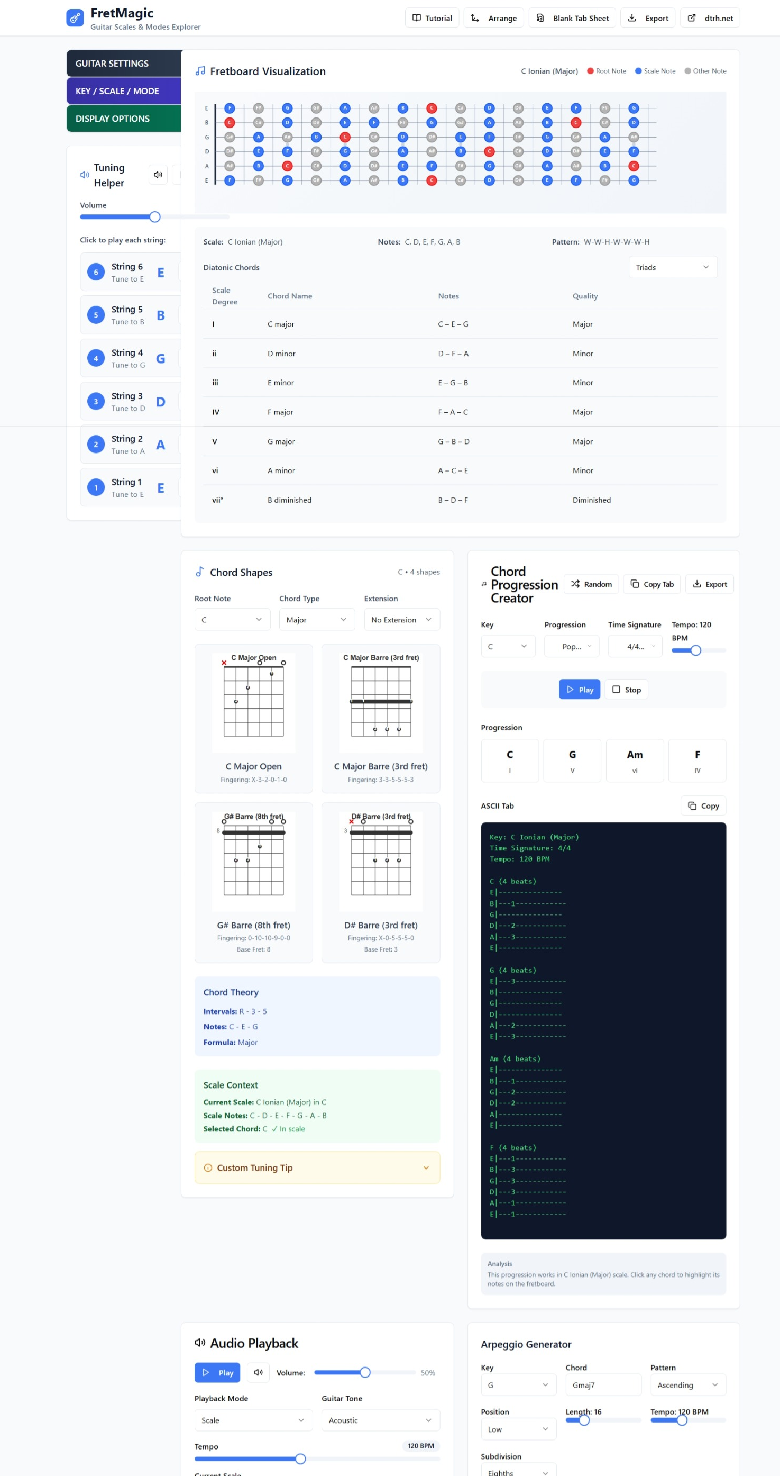
Task: Open the Blank Tab Sheet button
Action: (572, 18)
